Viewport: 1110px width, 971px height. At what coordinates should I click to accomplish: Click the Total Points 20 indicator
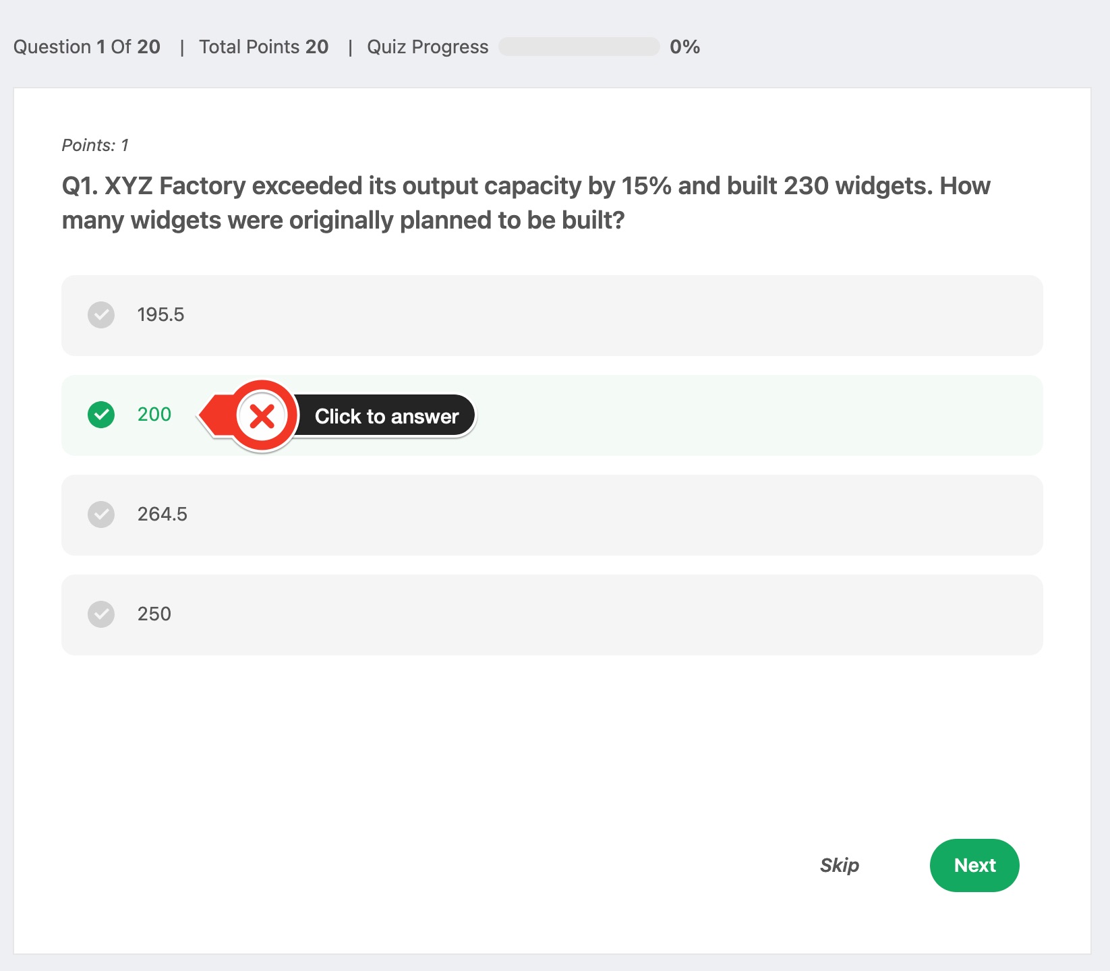click(x=264, y=47)
